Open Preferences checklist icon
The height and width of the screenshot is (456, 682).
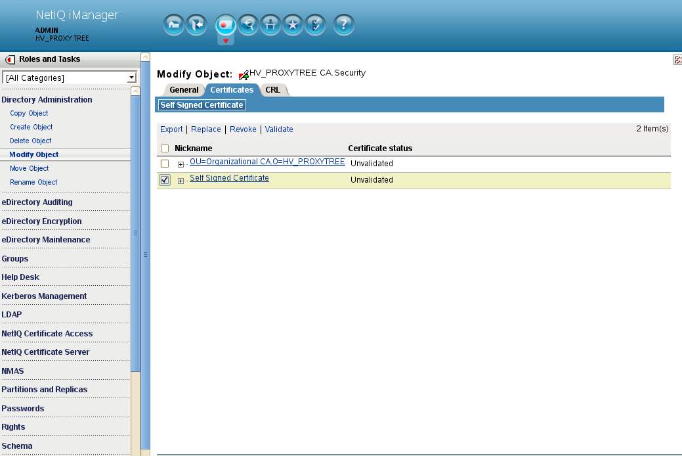315,24
